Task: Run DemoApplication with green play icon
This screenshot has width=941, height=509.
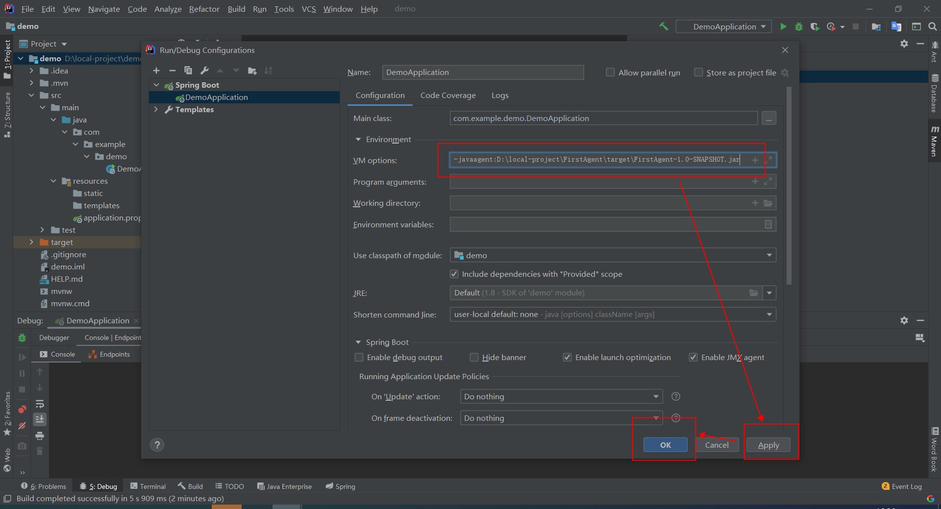Action: [783, 26]
